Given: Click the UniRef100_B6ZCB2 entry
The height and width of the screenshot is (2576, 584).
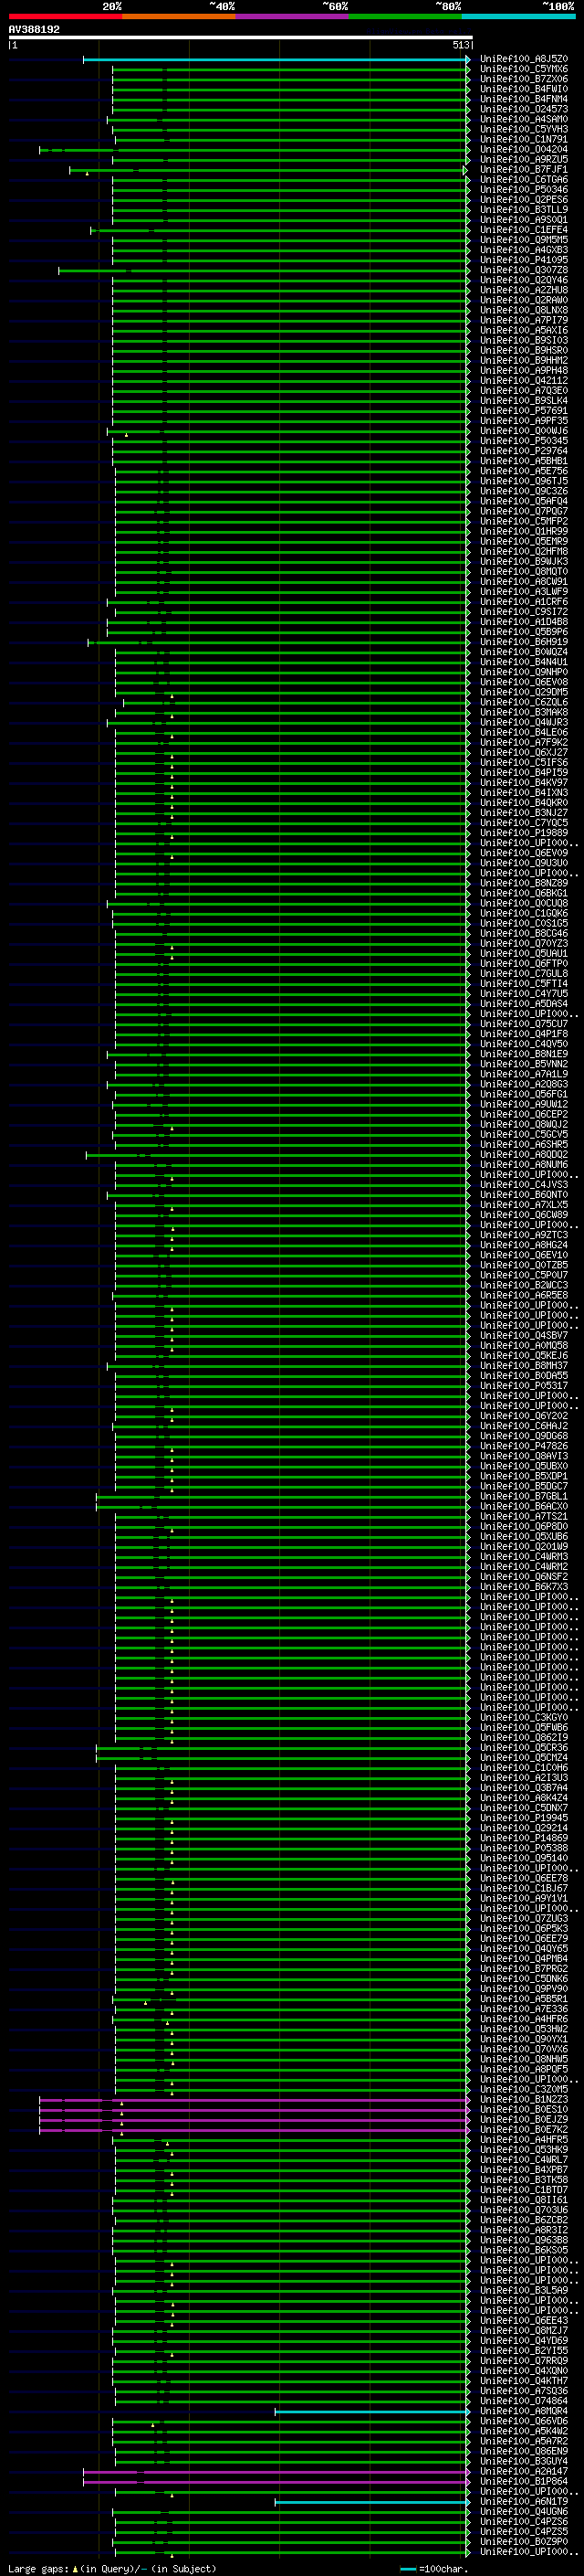Looking at the screenshot, I should click(x=524, y=2220).
